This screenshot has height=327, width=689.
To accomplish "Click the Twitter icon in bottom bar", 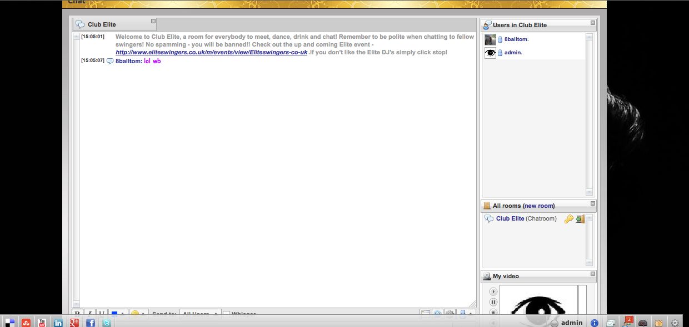I will pos(106,323).
